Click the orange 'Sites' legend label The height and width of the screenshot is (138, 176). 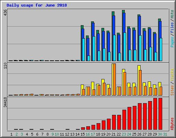172,90
